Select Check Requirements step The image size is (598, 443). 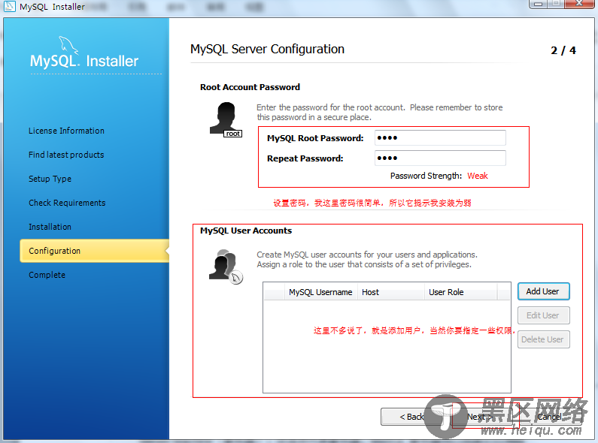[x=67, y=203]
